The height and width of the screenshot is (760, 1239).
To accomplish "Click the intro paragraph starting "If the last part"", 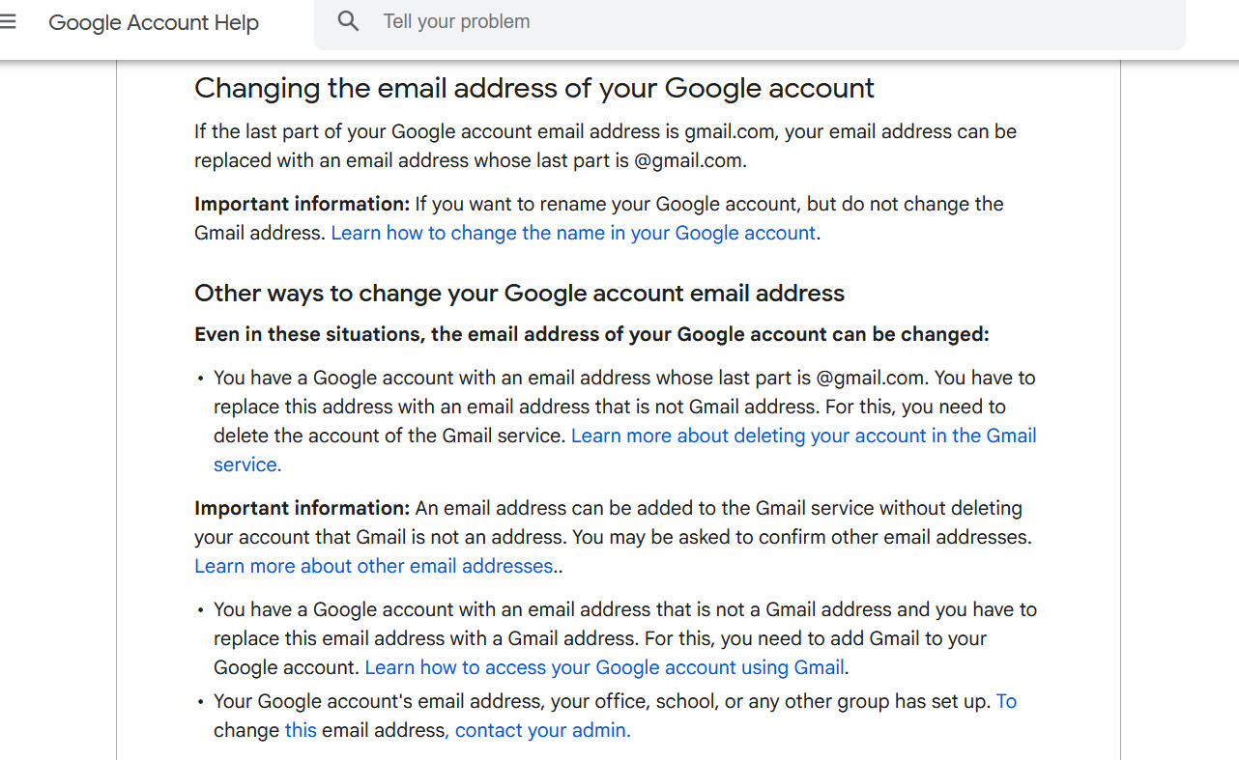I will (605, 146).
